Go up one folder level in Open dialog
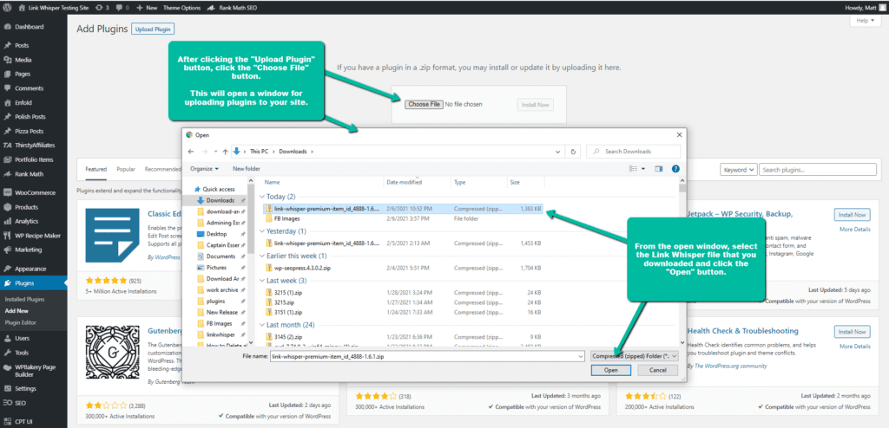889x428 pixels. 223,152
